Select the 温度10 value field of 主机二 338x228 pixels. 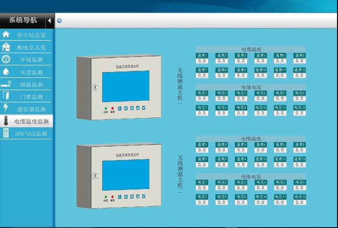tap(260, 165)
